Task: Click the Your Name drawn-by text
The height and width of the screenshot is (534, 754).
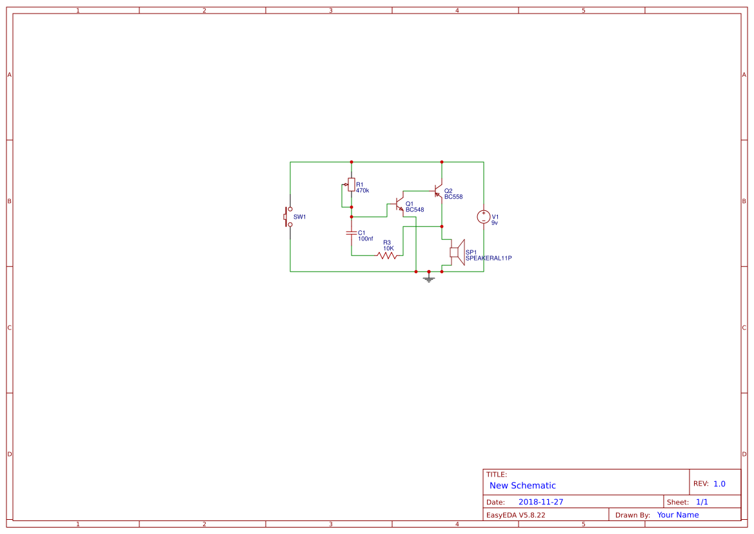Action: pyautogui.click(x=678, y=514)
